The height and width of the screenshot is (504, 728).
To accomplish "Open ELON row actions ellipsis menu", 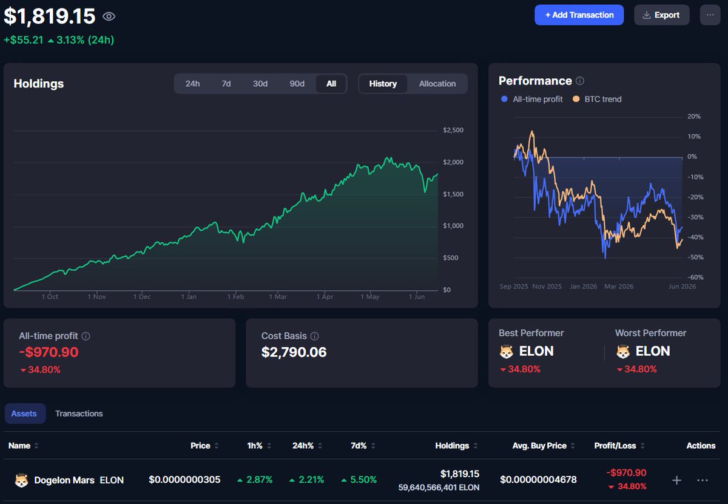I will (x=703, y=480).
